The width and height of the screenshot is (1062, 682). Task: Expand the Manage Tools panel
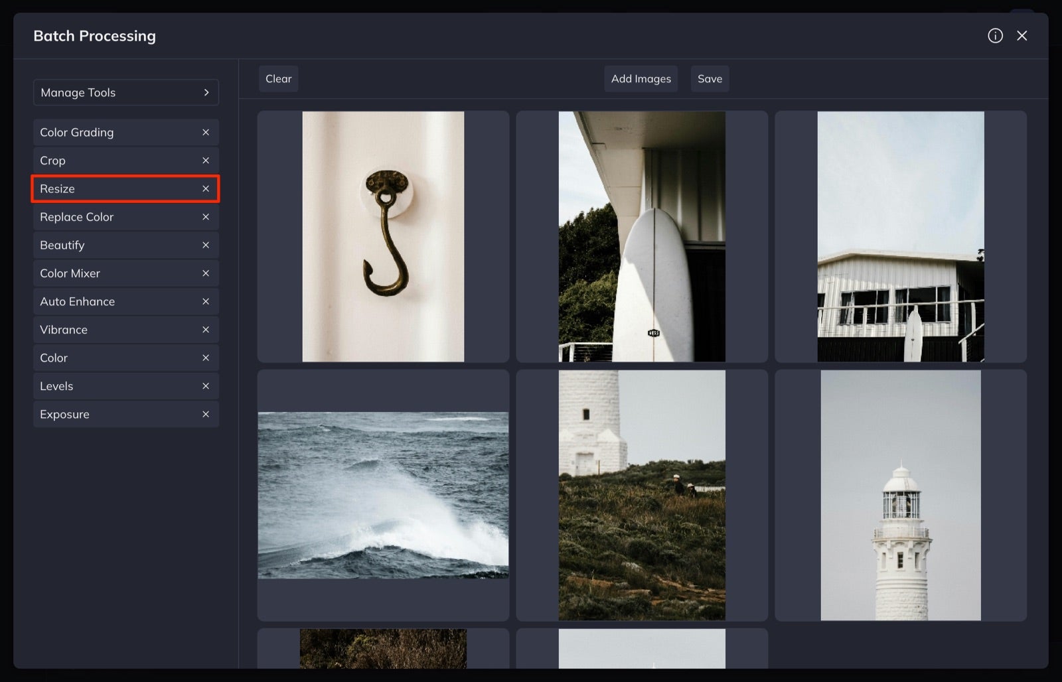click(126, 92)
